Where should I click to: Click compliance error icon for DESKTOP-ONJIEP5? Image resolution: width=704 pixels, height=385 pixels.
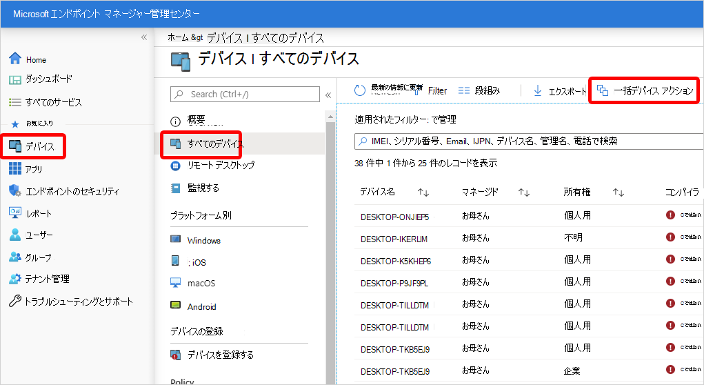(x=670, y=215)
